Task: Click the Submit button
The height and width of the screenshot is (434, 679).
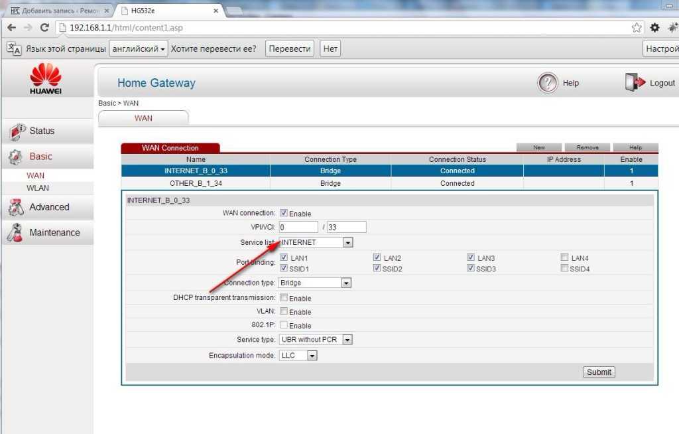Action: (x=599, y=372)
